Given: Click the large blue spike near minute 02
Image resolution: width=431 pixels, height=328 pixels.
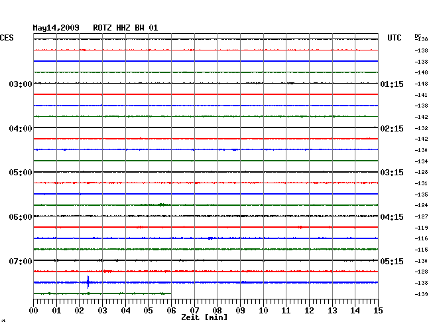Looking at the screenshot, I should (88, 282).
